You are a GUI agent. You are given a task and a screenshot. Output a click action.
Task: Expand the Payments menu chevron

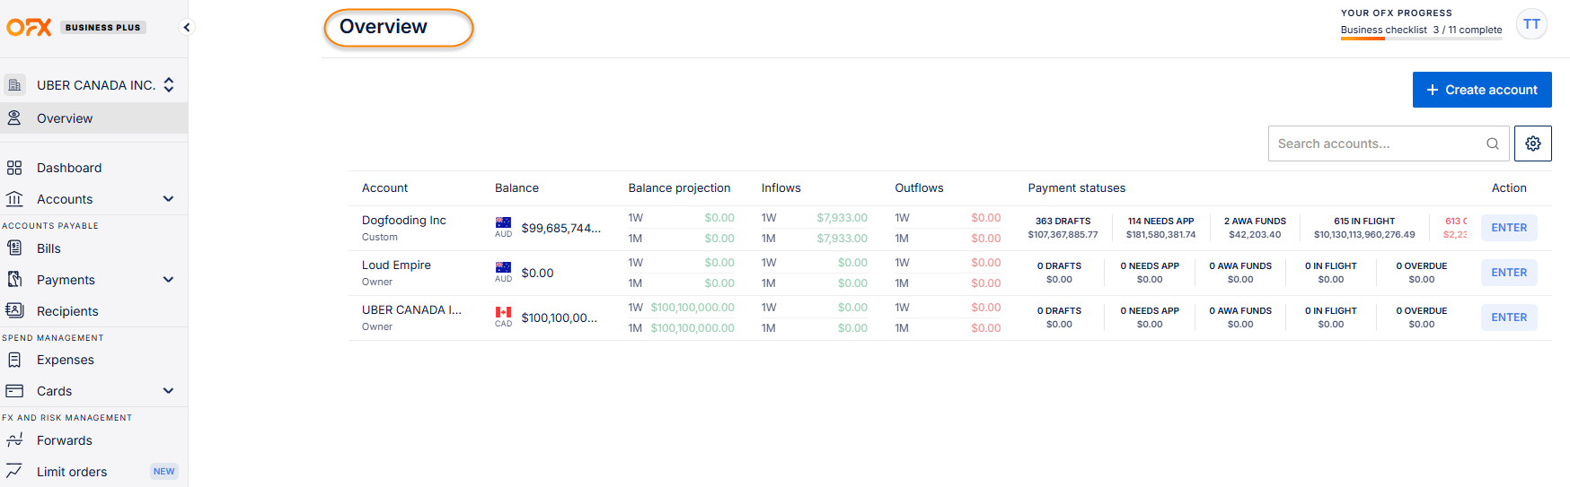pos(168,280)
